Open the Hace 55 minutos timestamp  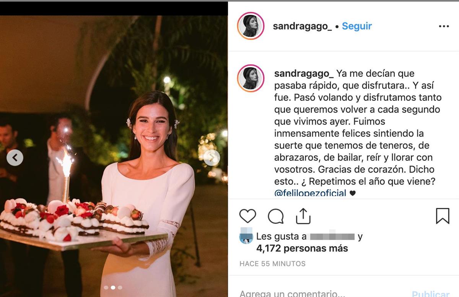tap(272, 264)
